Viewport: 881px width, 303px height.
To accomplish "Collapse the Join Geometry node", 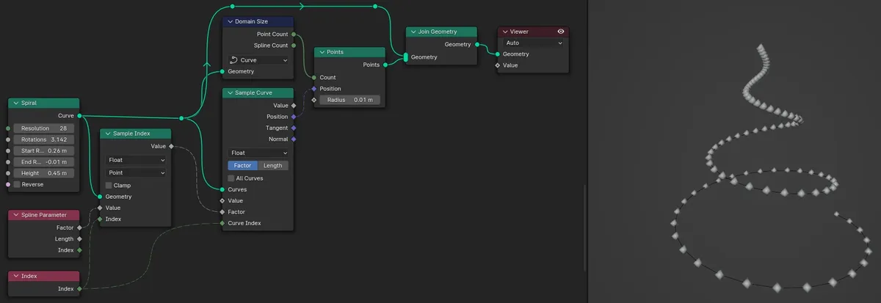I will [x=413, y=32].
